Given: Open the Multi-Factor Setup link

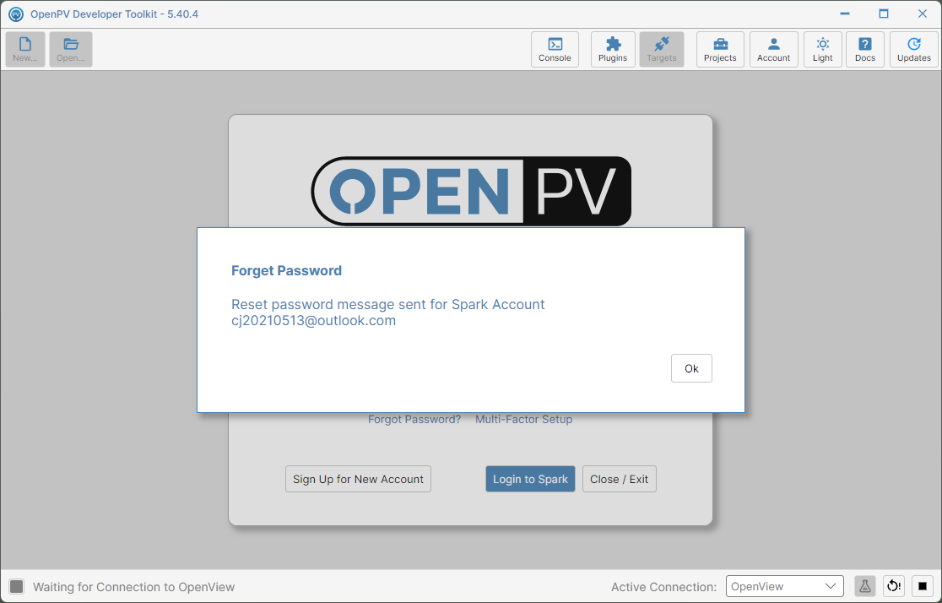Looking at the screenshot, I should pos(524,419).
